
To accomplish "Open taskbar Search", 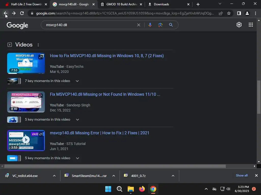I will (119, 189).
